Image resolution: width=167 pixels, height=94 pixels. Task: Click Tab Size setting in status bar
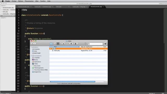pos(152,93)
